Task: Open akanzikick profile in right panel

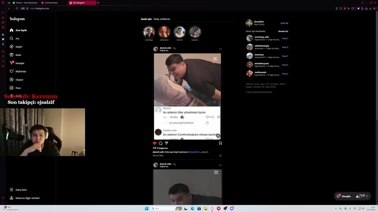Action: point(259,21)
